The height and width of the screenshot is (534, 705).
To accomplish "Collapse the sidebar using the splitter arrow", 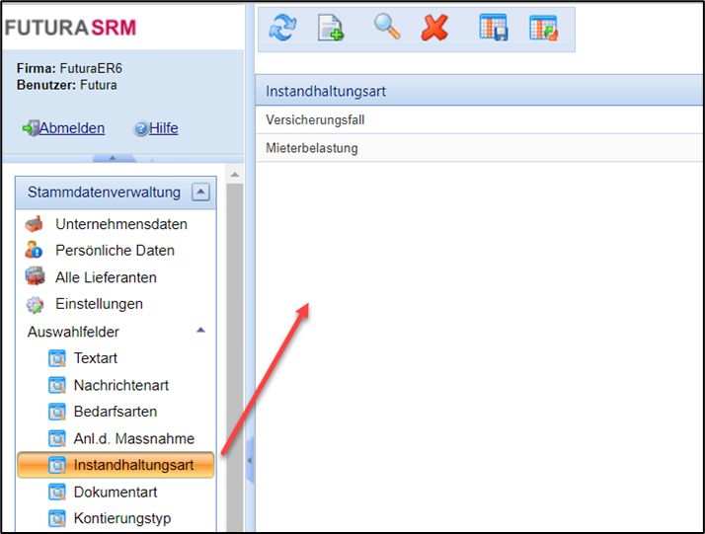I will (250, 460).
